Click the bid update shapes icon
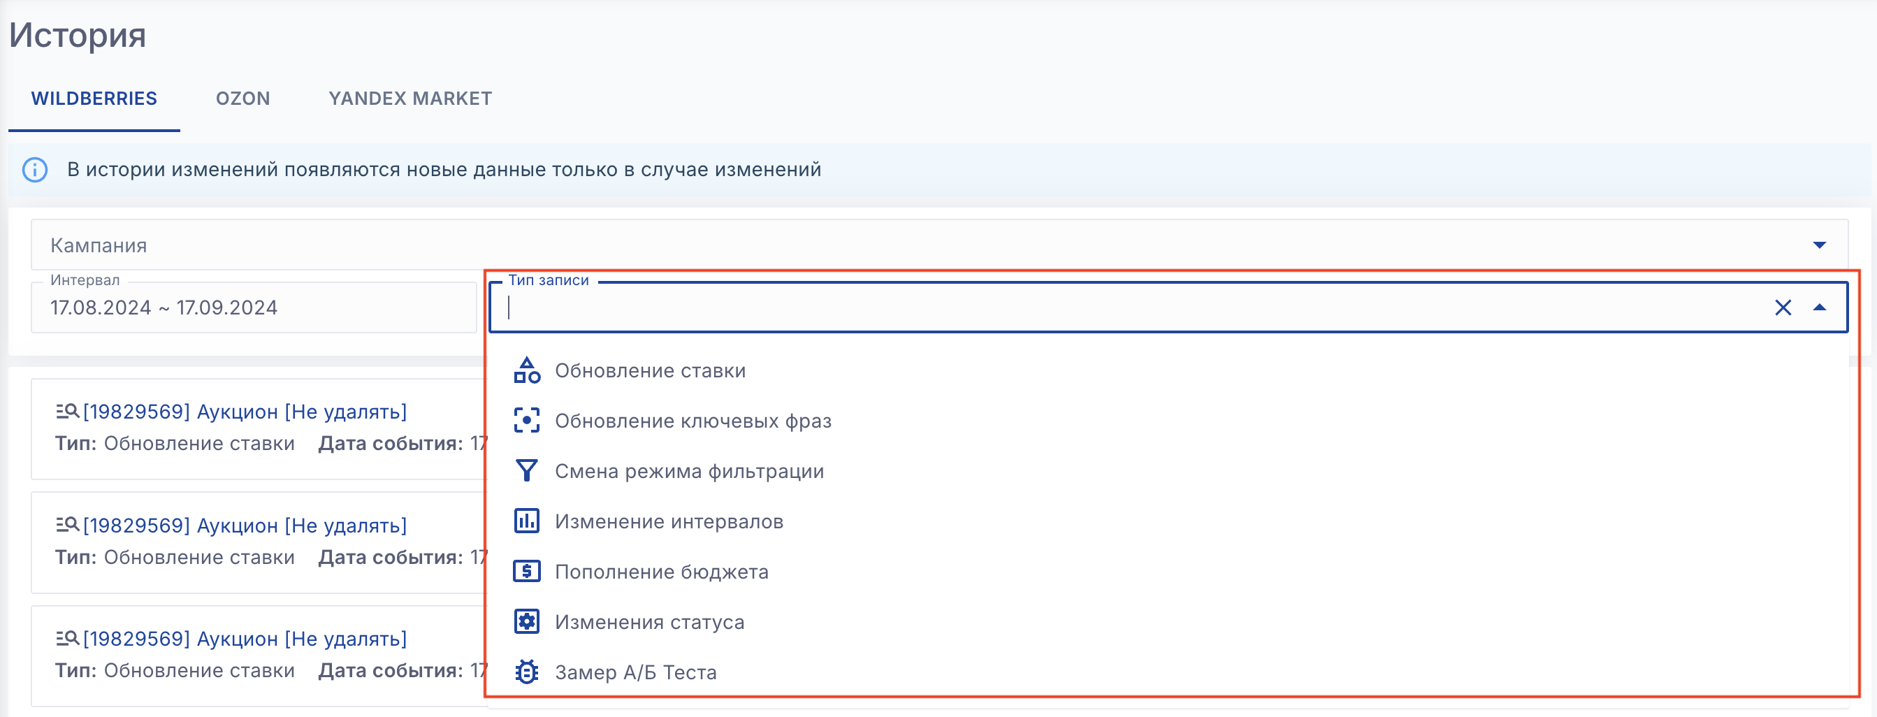1877x717 pixels. (526, 370)
